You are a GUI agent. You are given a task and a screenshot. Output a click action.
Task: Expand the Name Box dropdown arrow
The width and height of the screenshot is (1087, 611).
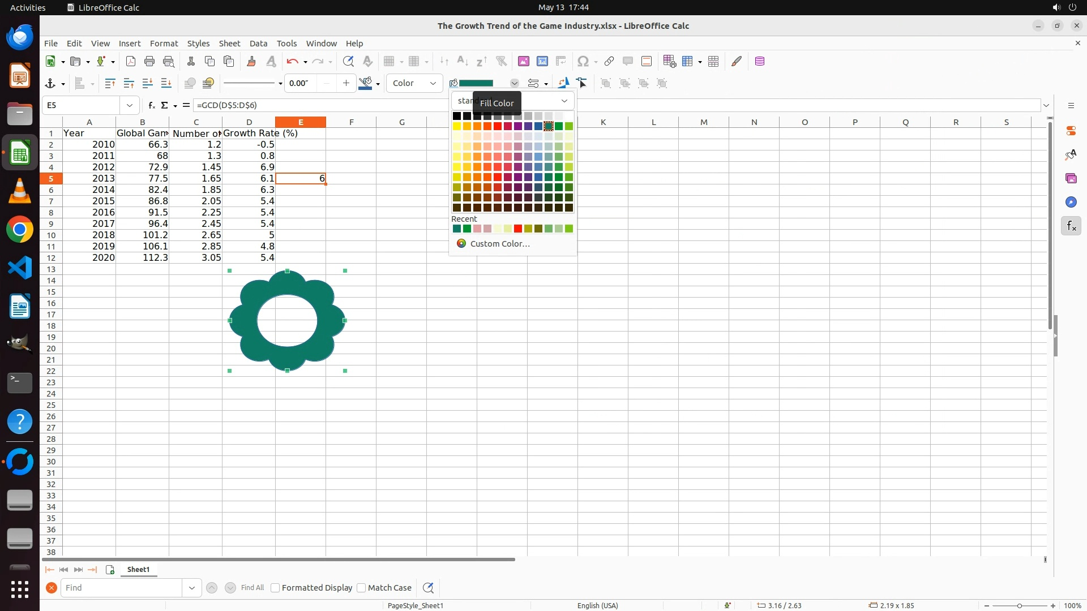130,105
